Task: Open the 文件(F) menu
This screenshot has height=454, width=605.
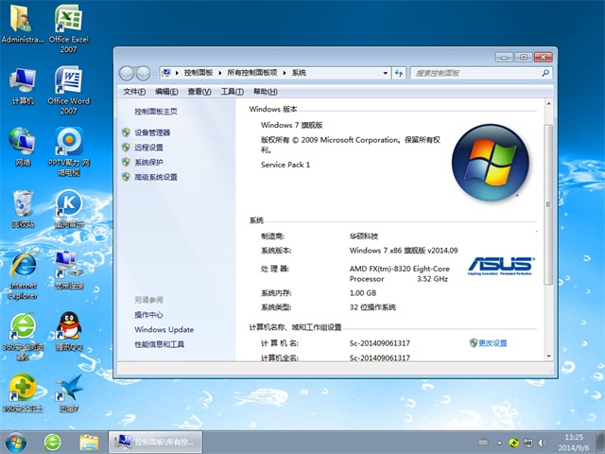Action: (x=134, y=92)
